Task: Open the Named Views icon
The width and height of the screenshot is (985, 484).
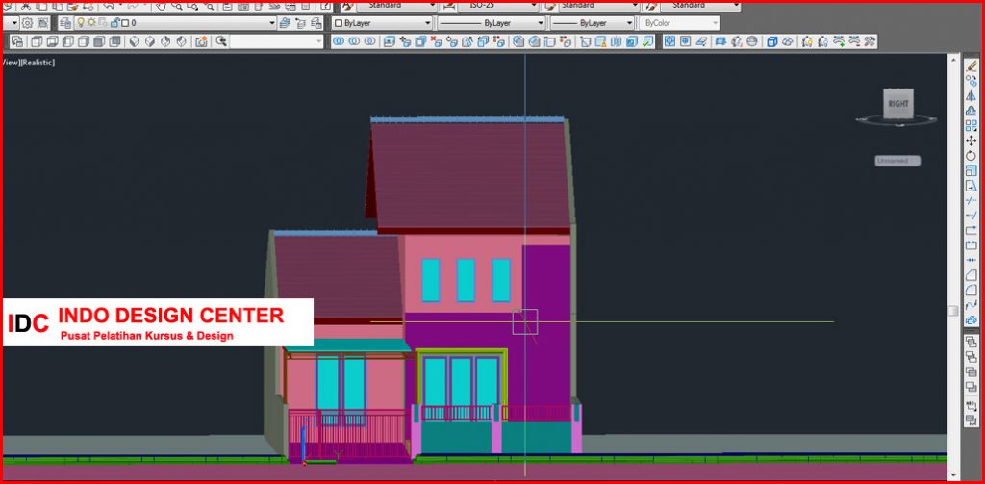Action: (x=17, y=42)
